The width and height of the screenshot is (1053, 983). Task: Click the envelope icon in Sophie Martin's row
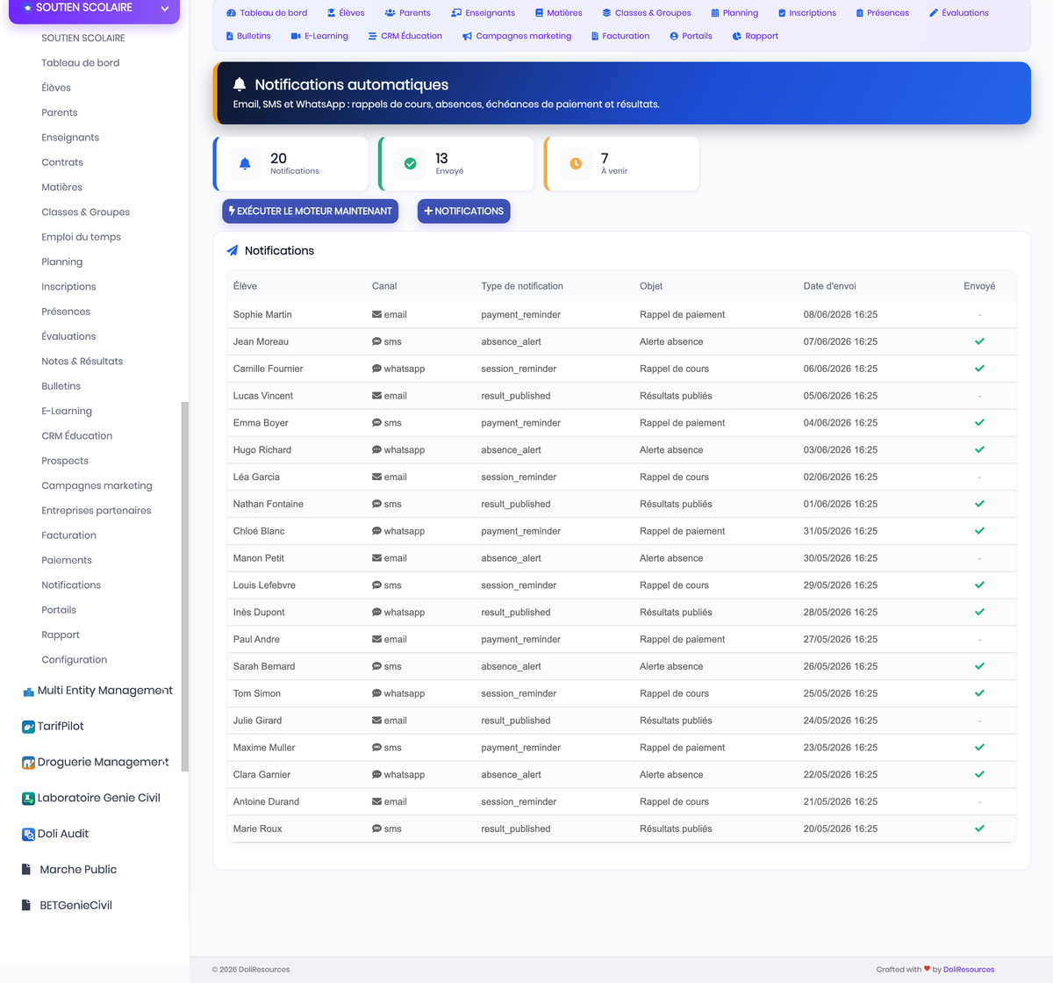(376, 314)
